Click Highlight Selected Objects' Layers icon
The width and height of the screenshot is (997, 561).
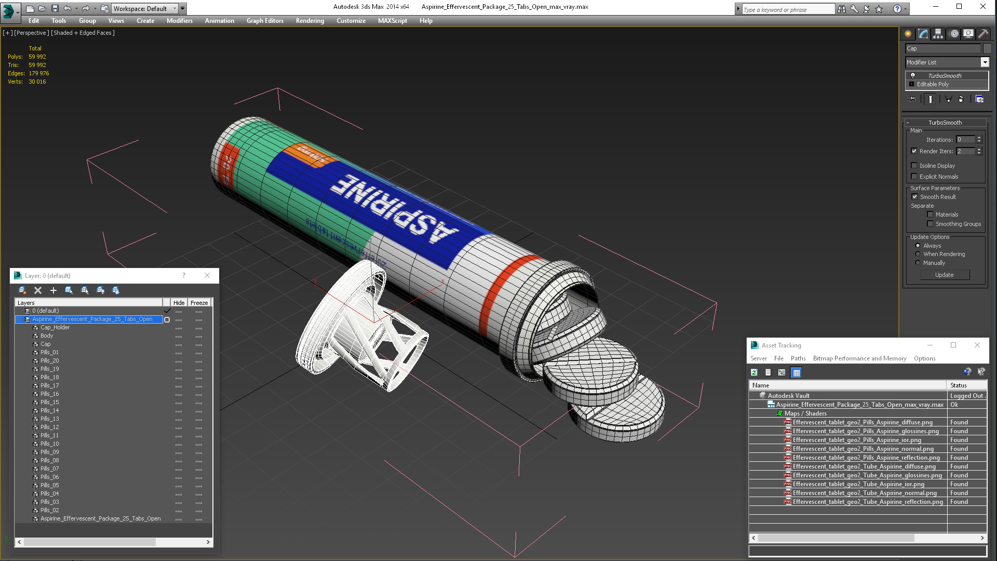85,290
